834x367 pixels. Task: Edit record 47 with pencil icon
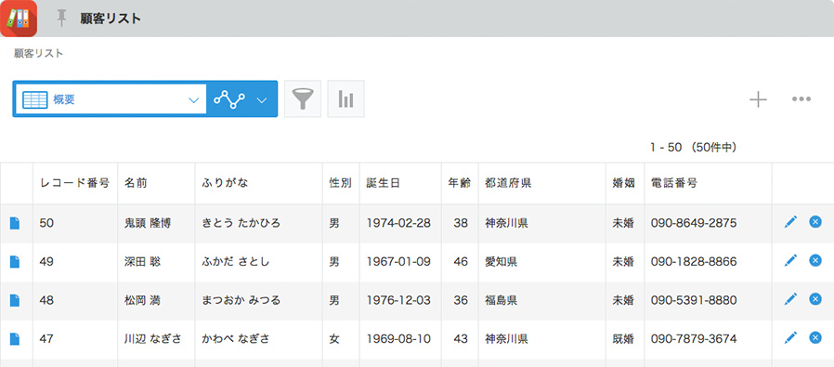[791, 337]
